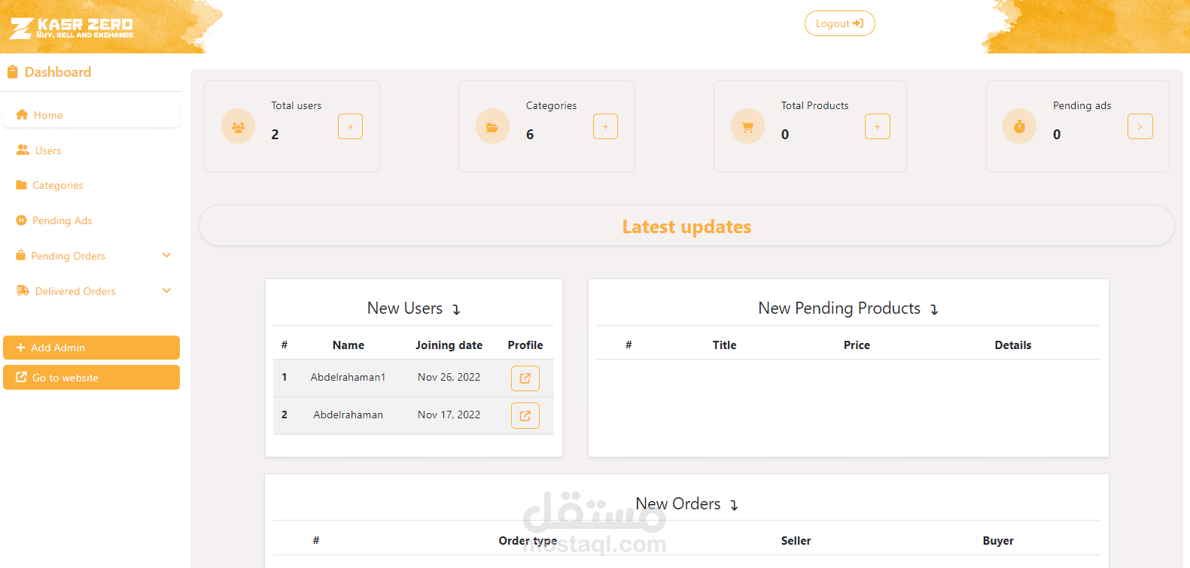Viewport: 1190px width, 568px height.
Task: Open Pending ads with arrow button
Action: click(x=1140, y=126)
